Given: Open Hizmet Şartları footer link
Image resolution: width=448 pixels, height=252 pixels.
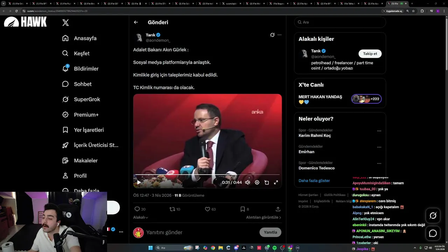Looking at the screenshot, I should click(308, 195).
